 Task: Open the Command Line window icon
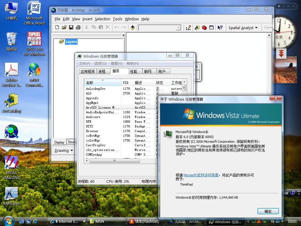(x=211, y=28)
